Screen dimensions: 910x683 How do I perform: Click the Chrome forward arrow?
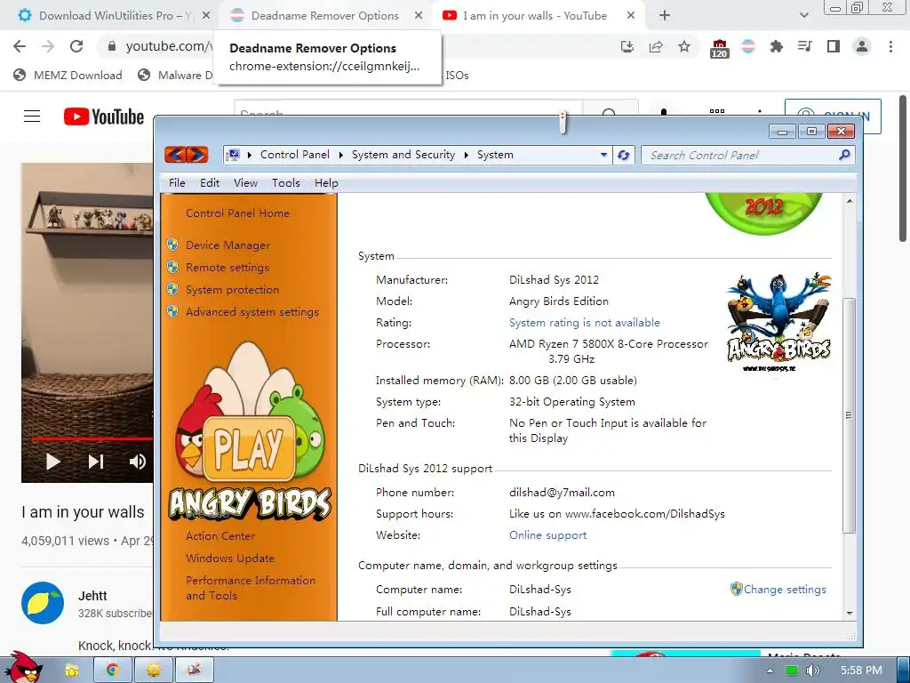48,46
